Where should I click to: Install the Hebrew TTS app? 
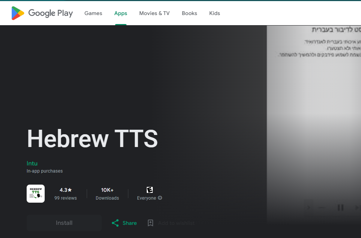[64, 223]
